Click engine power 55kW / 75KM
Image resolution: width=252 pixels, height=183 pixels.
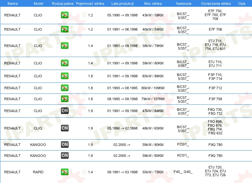click(x=153, y=172)
